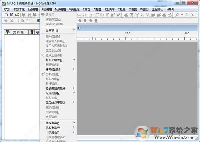Choose 弧段上加点I menu entry
The height and width of the screenshot is (142, 200).
pos(59,51)
